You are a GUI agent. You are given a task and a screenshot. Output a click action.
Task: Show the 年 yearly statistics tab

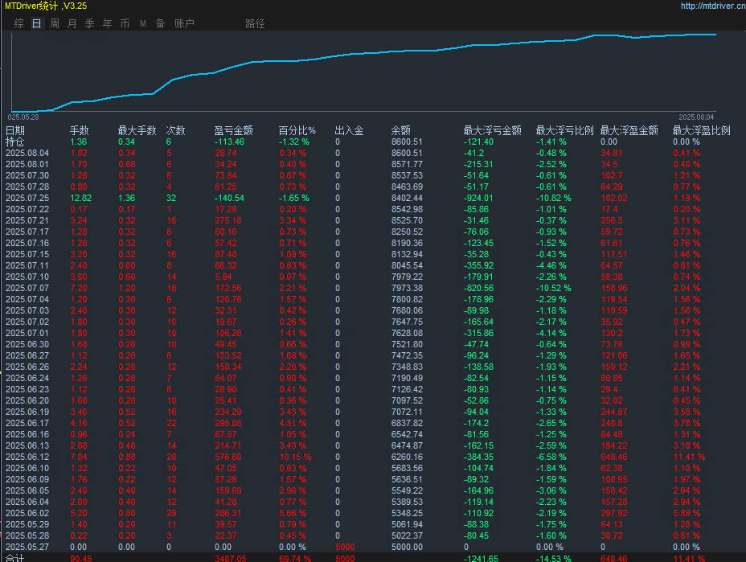107,23
